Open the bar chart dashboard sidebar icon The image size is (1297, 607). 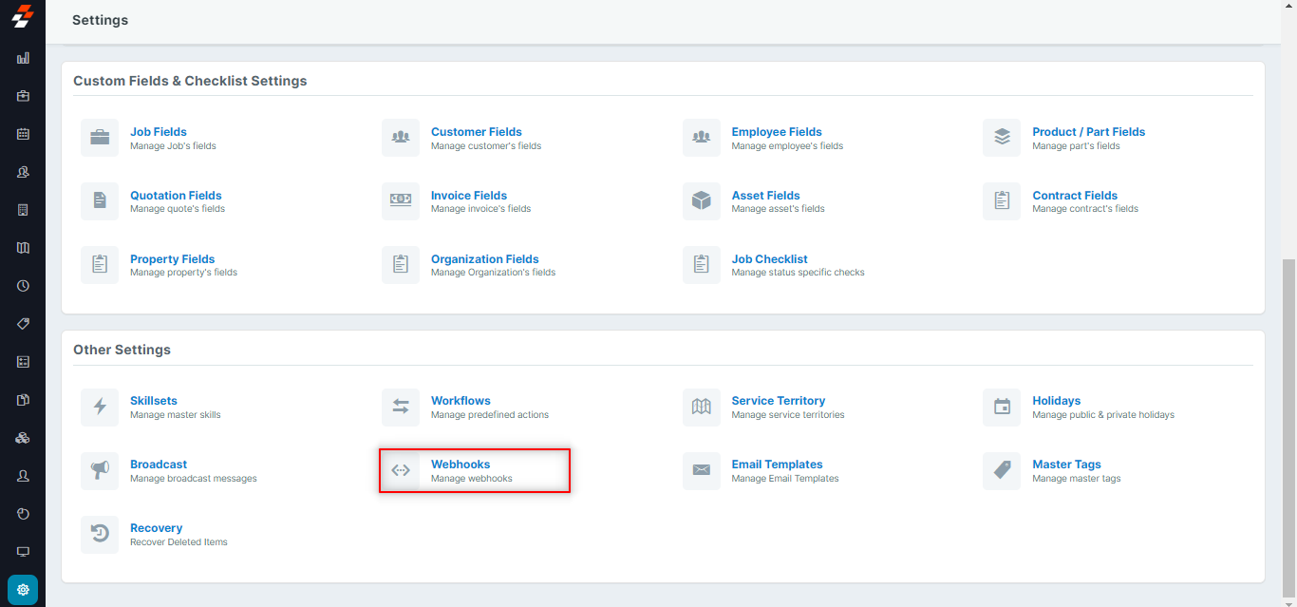tap(23, 58)
